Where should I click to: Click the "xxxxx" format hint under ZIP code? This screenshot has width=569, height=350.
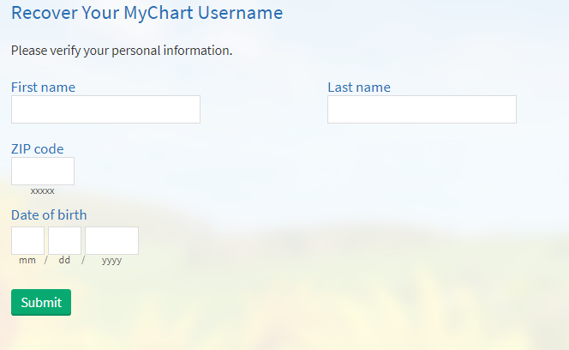[43, 190]
